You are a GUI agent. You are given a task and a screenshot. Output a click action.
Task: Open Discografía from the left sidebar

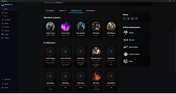9,20
